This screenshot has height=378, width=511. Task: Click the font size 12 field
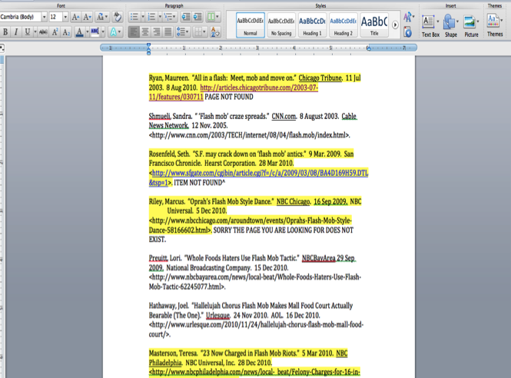[x=55, y=17]
